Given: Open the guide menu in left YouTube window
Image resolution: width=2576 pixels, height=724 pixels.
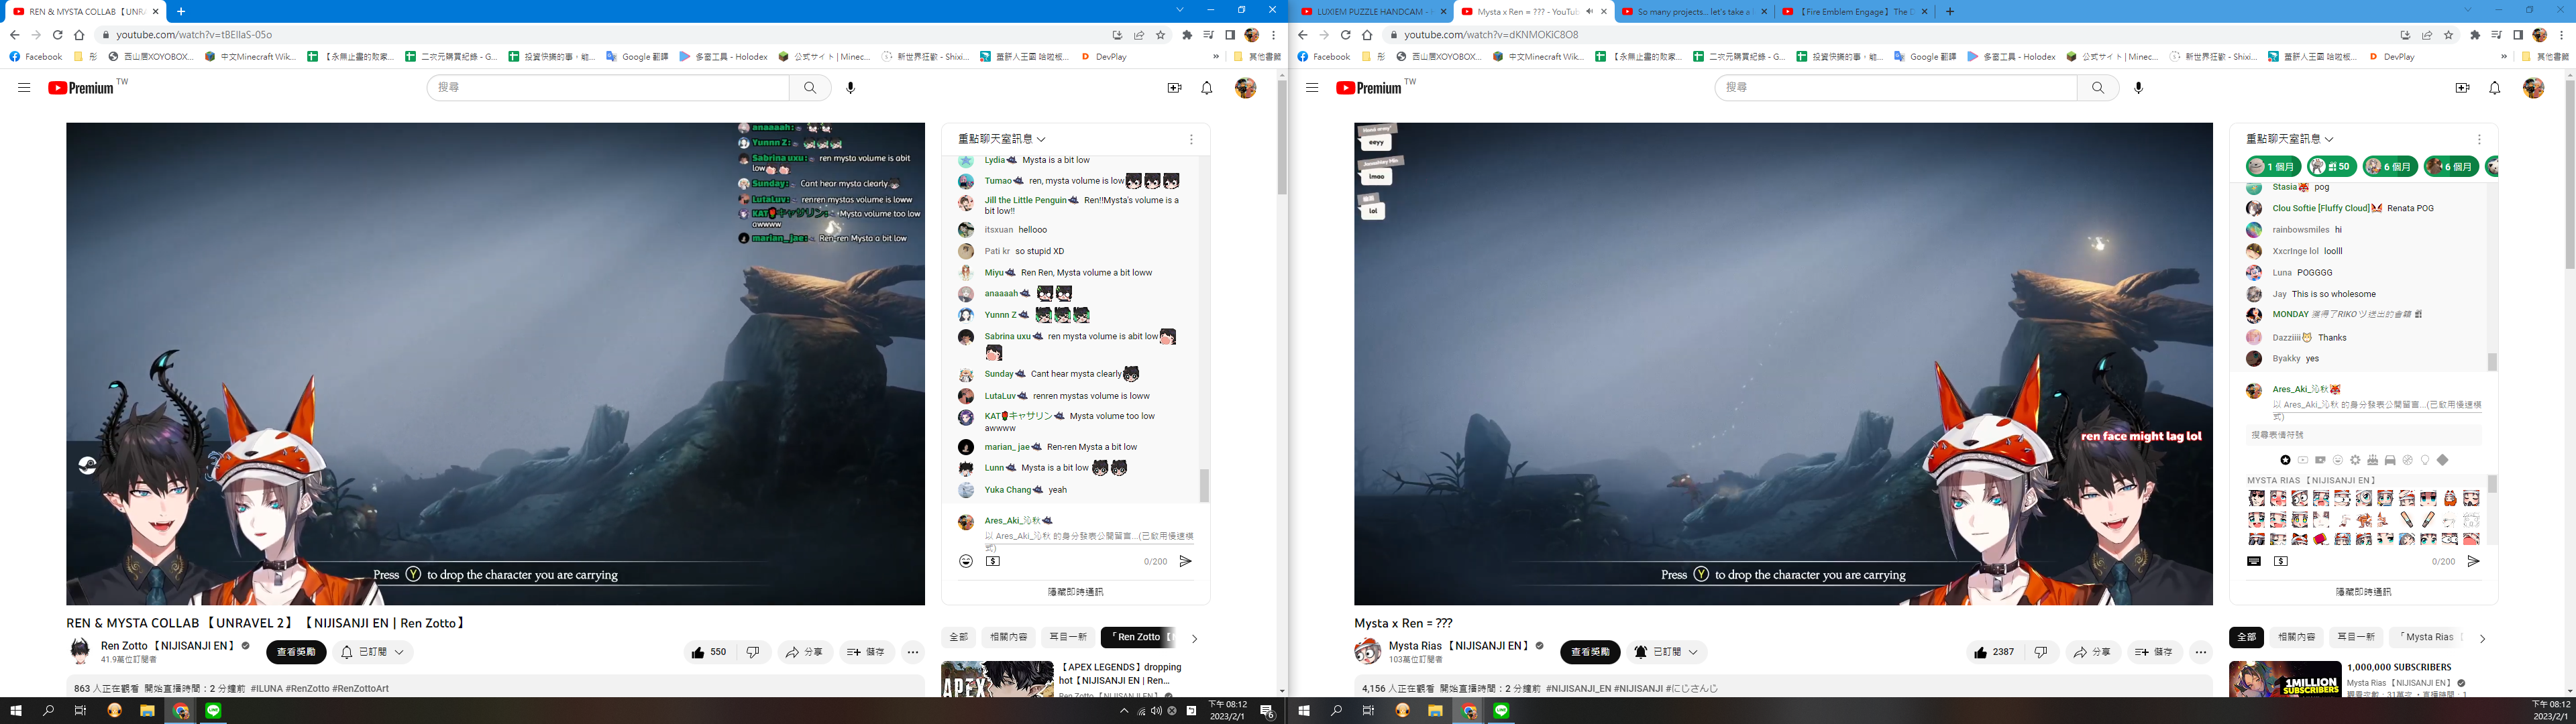Looking at the screenshot, I should point(24,88).
